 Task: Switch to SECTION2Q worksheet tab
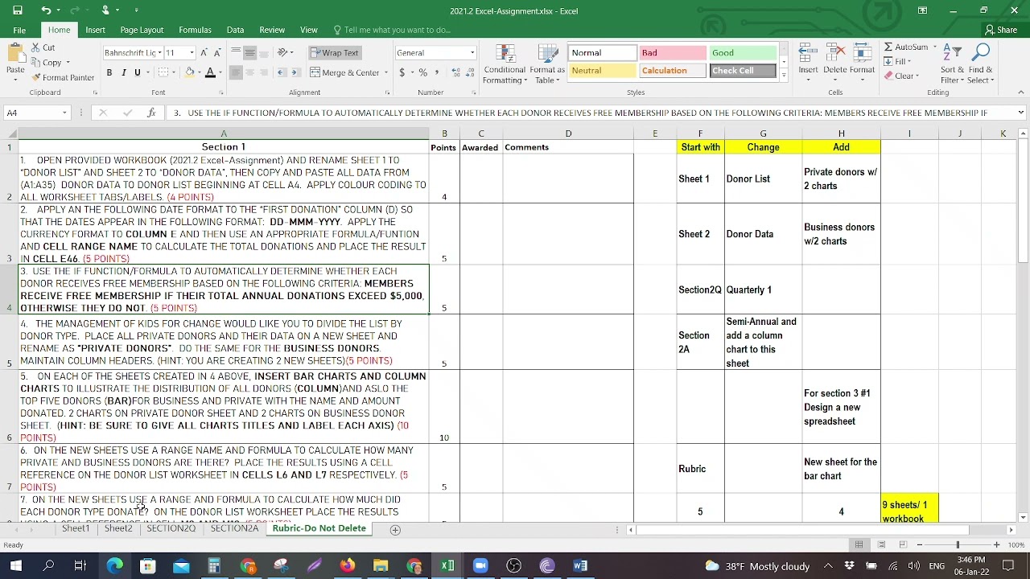pos(171,528)
